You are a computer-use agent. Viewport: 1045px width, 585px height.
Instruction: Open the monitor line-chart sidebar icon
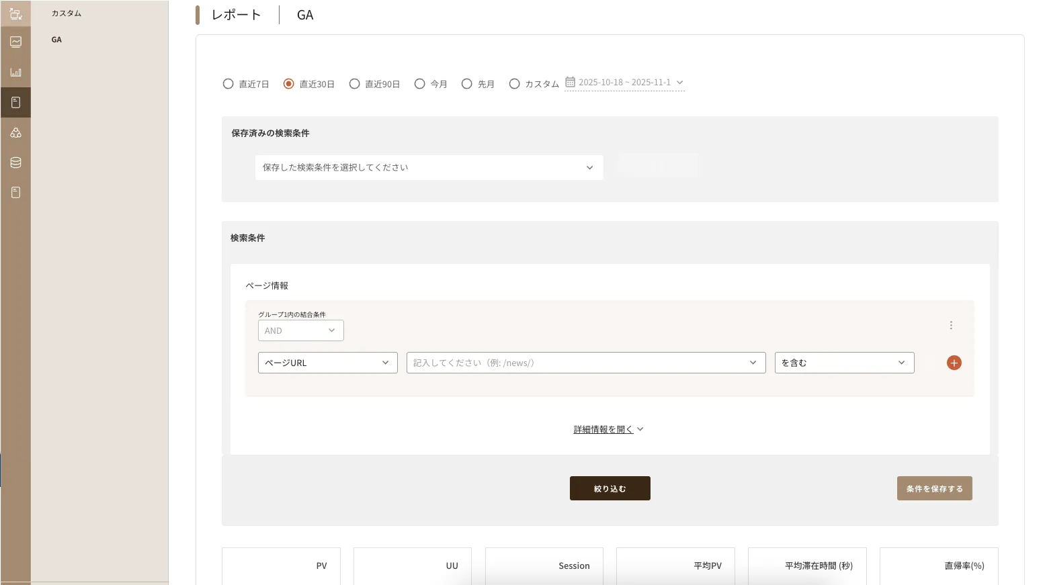tap(15, 42)
